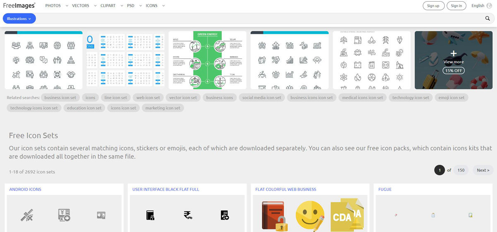This screenshot has height=232, width=497.
Task: Click the Sign up button
Action: [433, 6]
